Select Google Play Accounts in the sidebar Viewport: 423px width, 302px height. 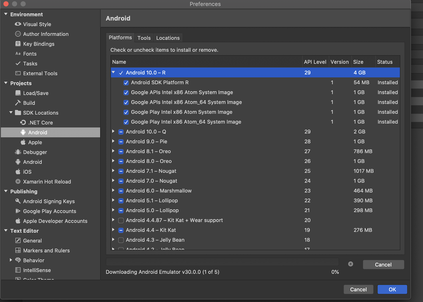click(50, 211)
